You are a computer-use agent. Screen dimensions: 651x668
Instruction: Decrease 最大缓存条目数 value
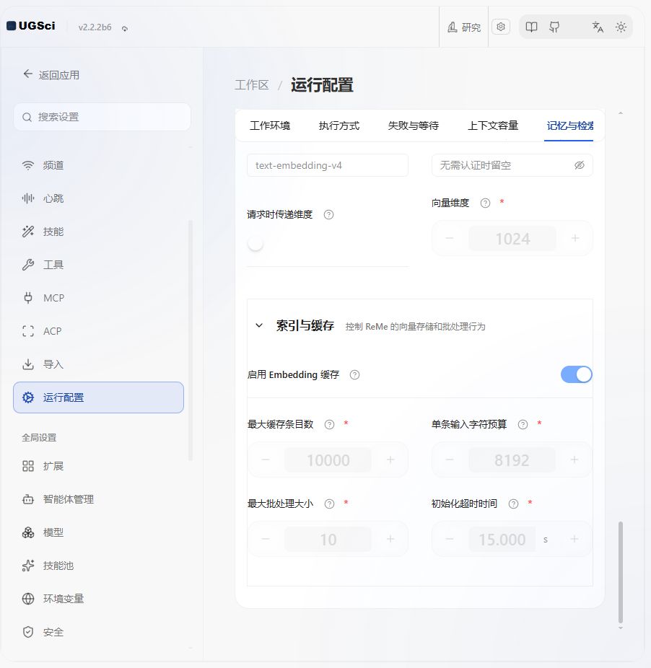click(x=265, y=460)
